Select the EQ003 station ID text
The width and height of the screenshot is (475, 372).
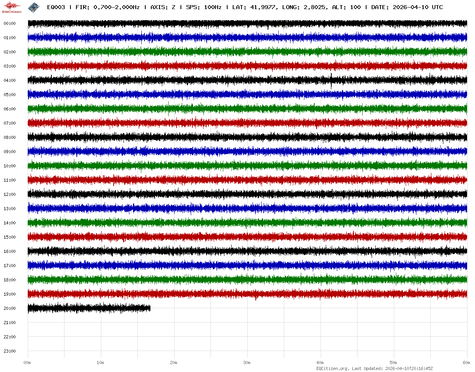(56, 7)
